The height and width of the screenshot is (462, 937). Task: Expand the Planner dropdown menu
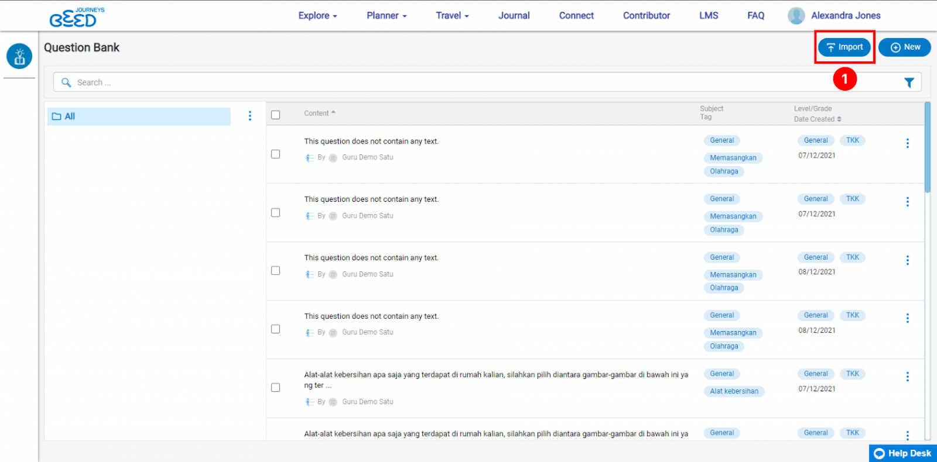point(387,16)
